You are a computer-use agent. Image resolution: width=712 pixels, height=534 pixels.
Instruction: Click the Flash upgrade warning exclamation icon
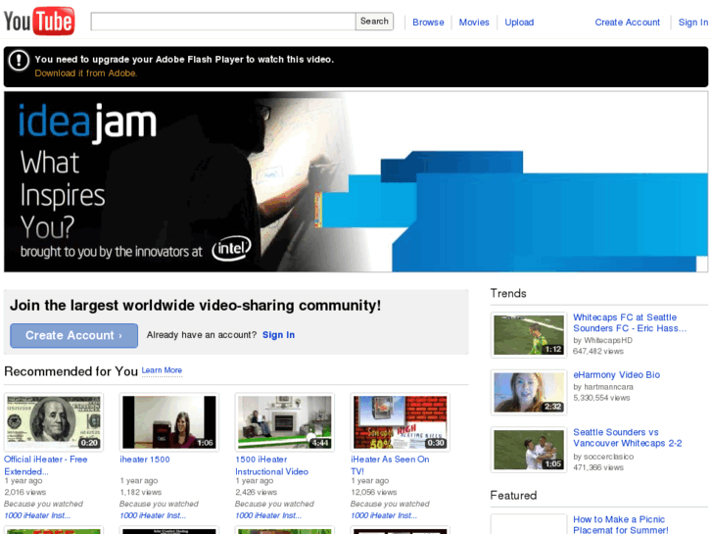click(x=19, y=60)
